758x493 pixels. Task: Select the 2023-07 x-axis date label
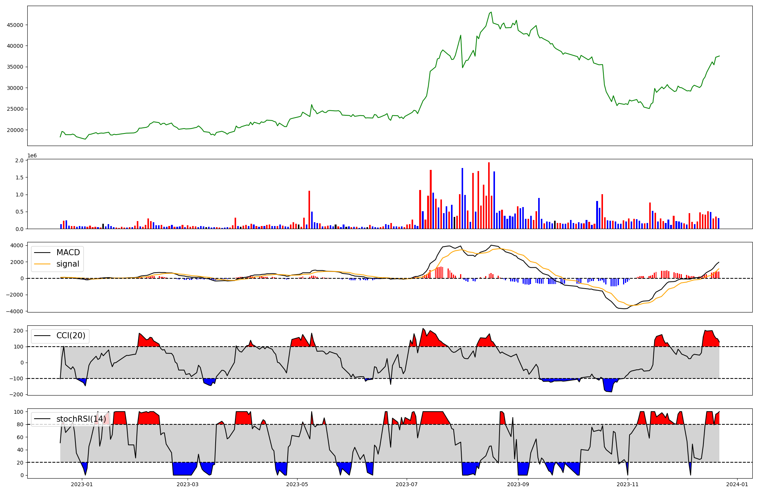click(407, 484)
